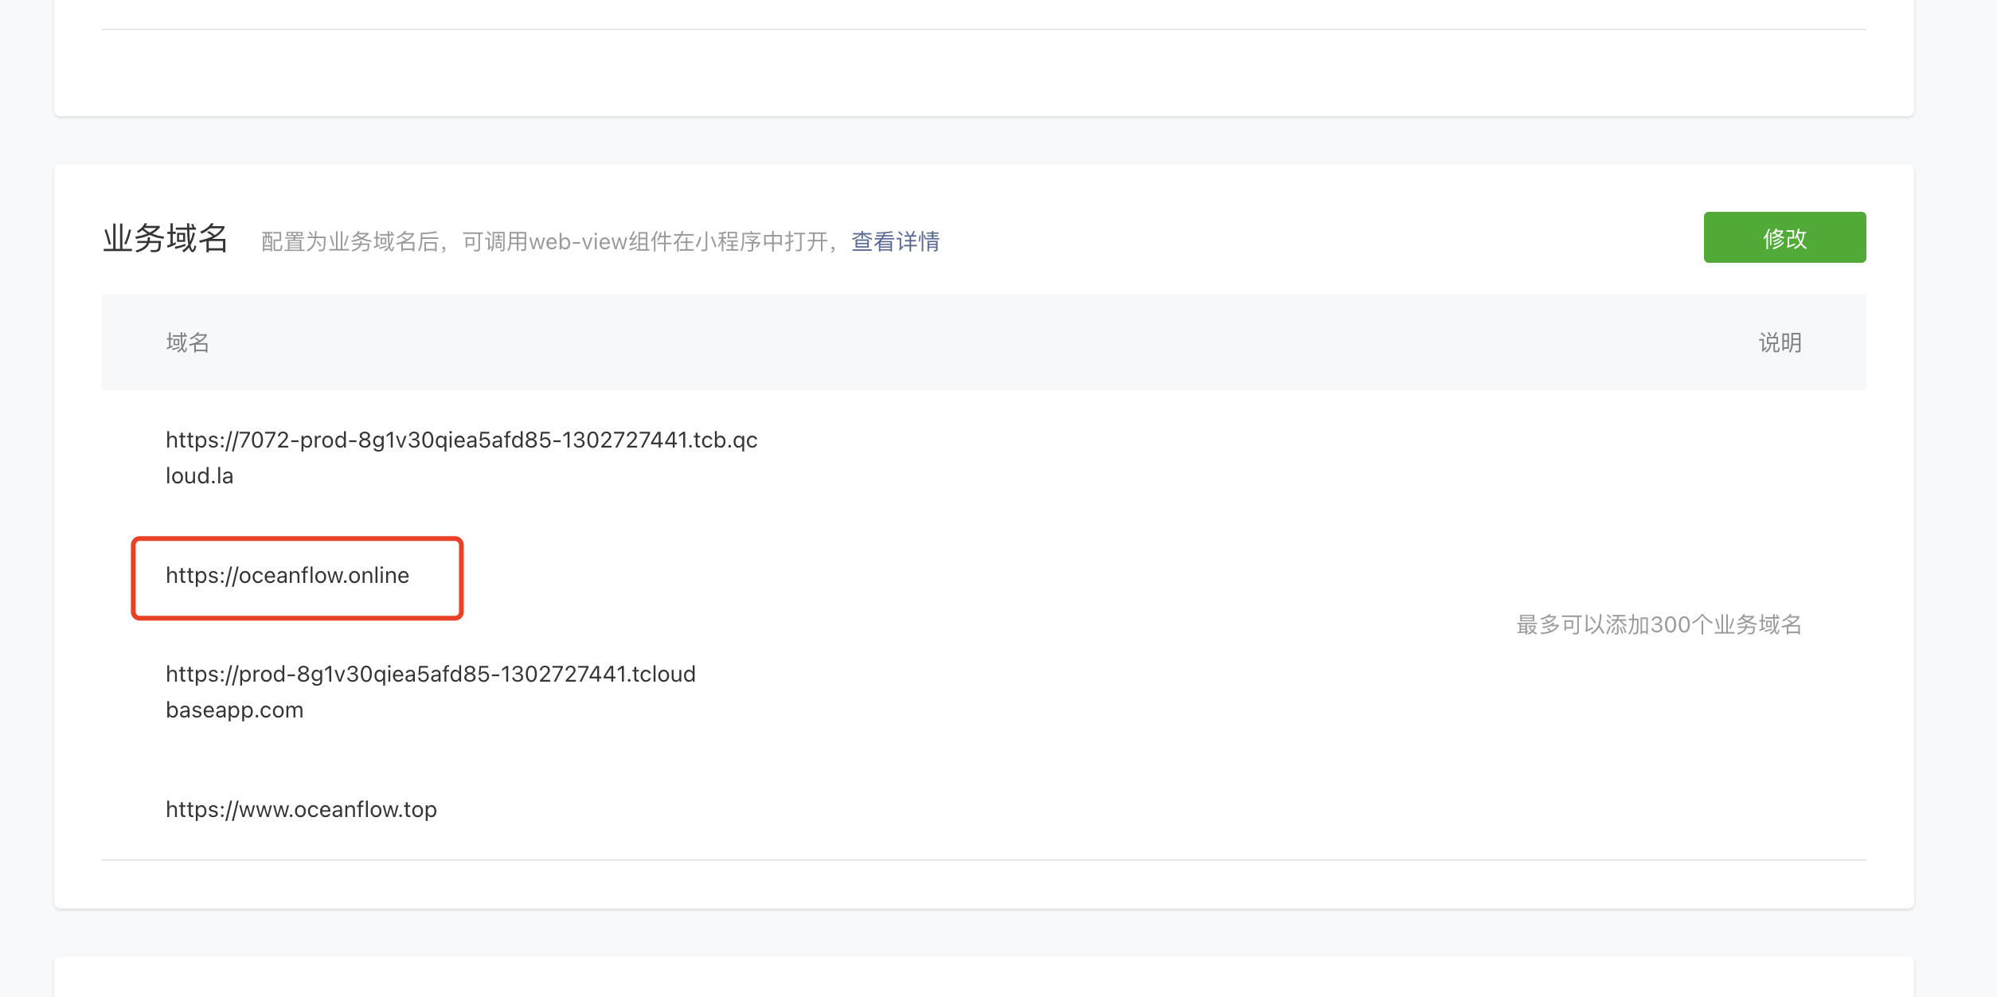
Task: Click the 业务域名 section heading
Action: click(166, 239)
